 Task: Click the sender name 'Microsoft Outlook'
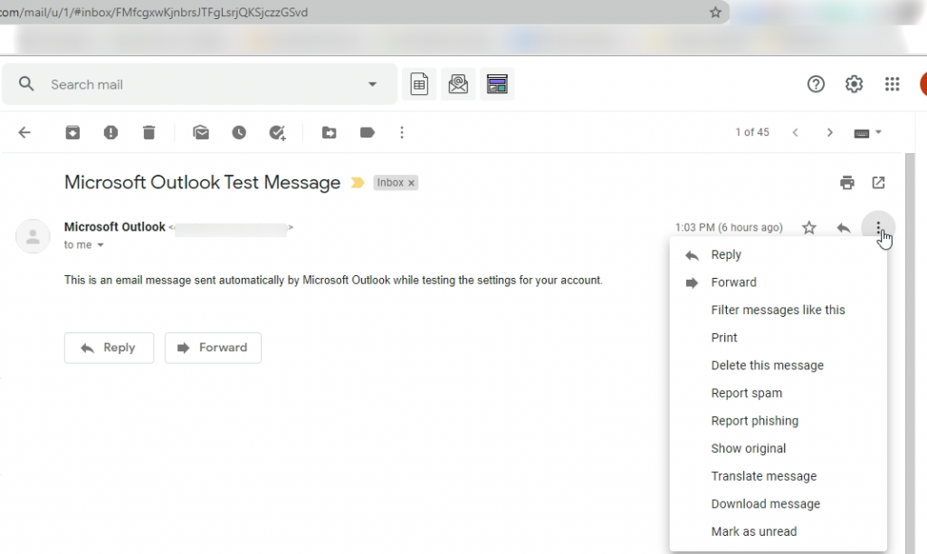click(x=115, y=227)
